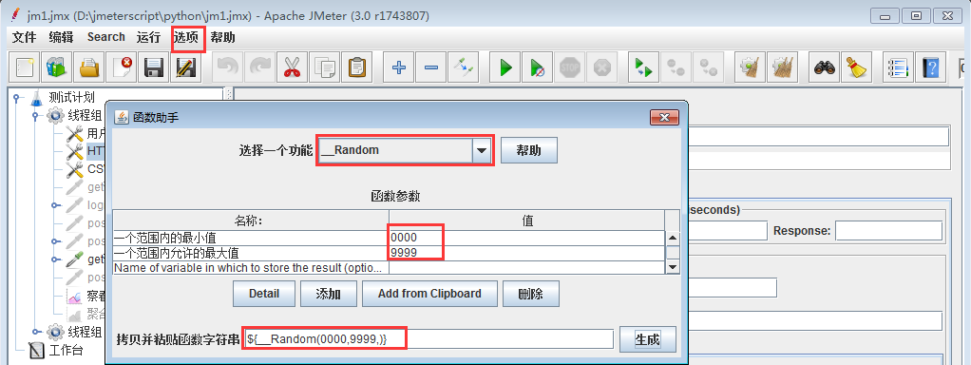Click the minimum value cell 0000

coord(526,238)
